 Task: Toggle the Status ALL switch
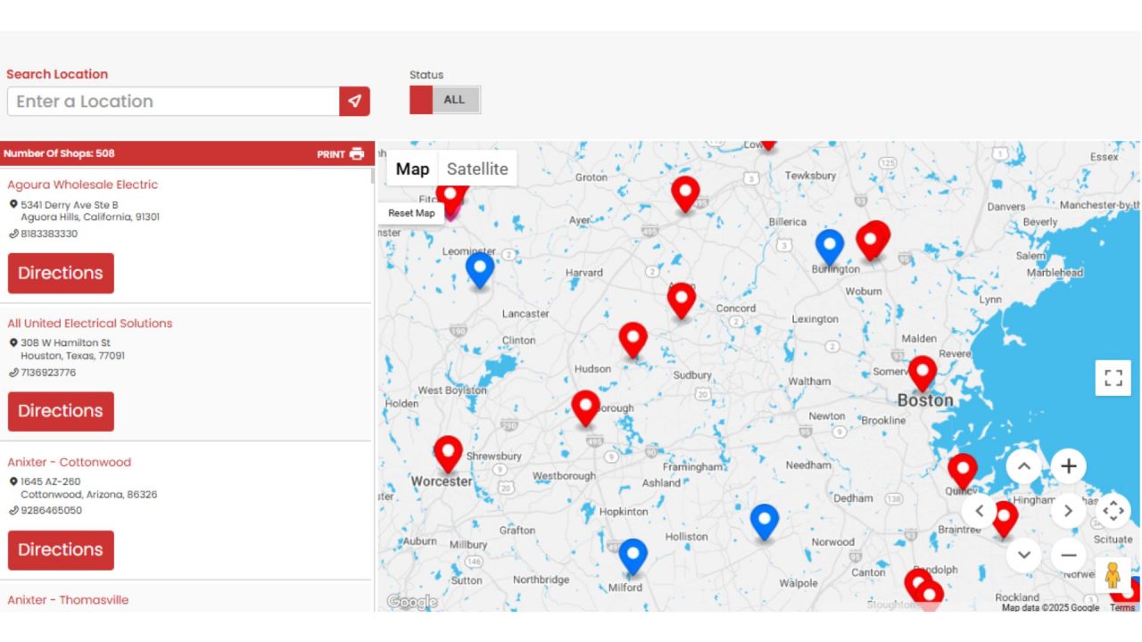coord(445,100)
